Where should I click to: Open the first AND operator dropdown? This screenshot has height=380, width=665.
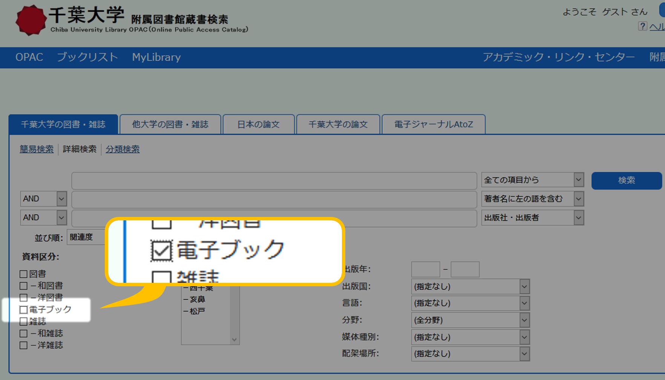pos(43,199)
